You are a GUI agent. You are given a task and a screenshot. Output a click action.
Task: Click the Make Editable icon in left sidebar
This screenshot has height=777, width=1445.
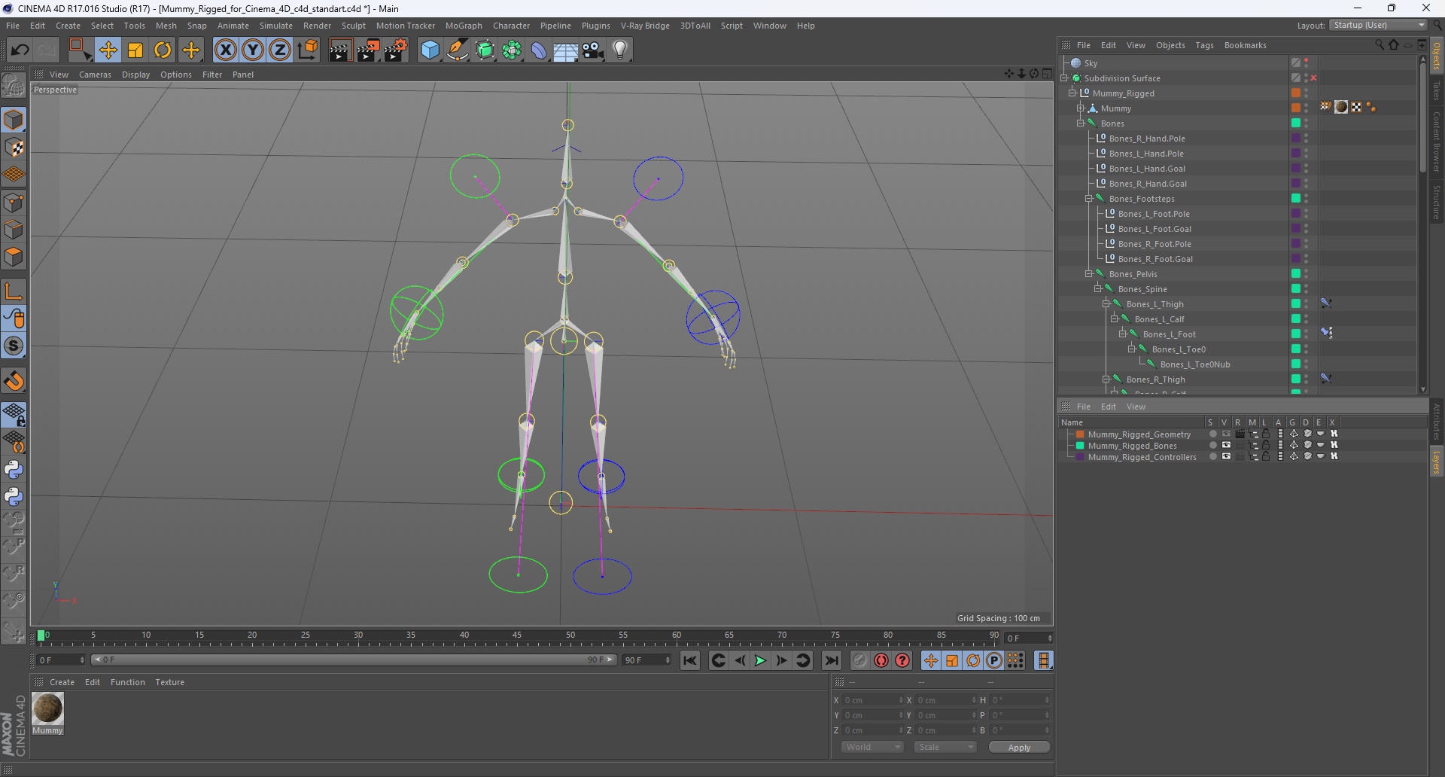pos(14,85)
